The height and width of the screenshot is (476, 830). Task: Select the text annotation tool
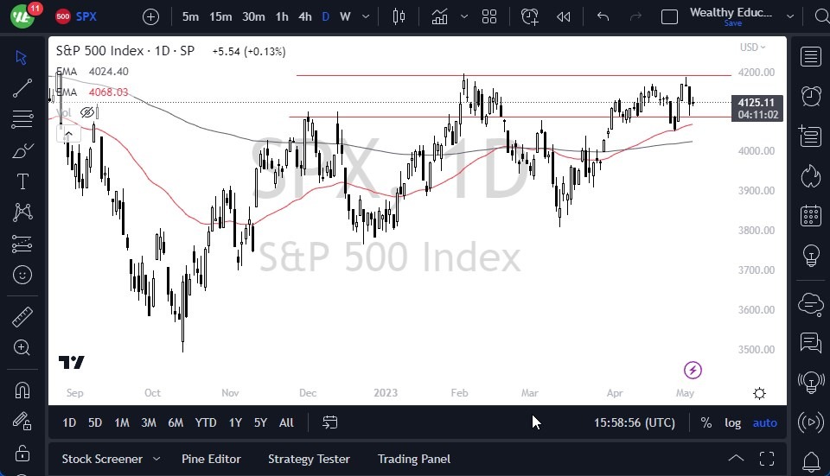(x=22, y=181)
